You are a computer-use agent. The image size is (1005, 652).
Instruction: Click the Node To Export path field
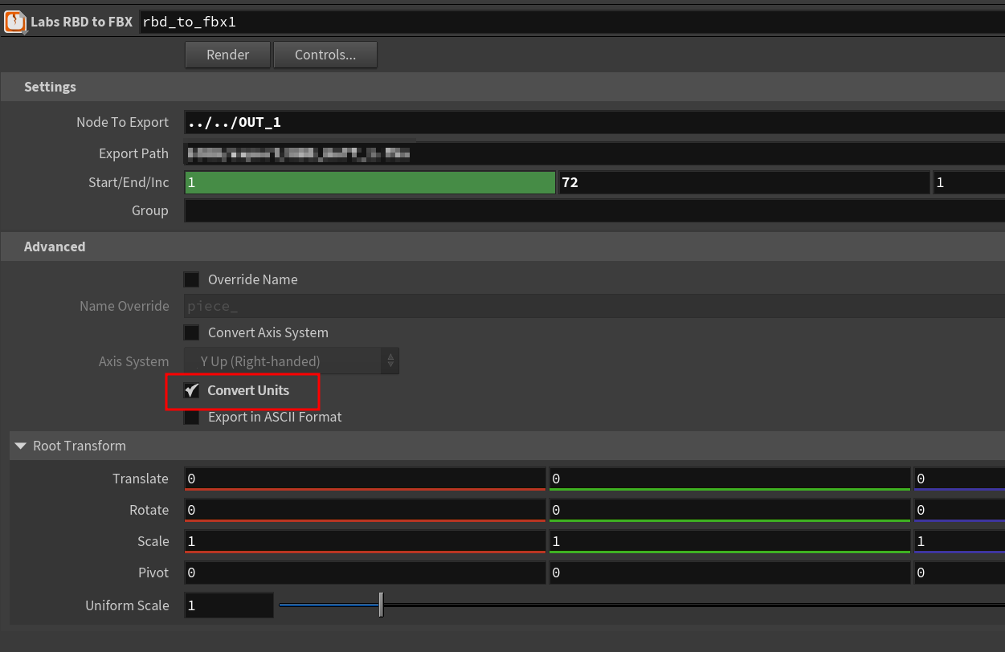594,122
